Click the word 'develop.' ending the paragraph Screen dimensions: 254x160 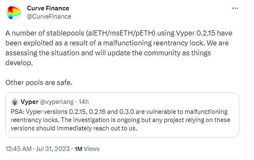tap(19, 63)
